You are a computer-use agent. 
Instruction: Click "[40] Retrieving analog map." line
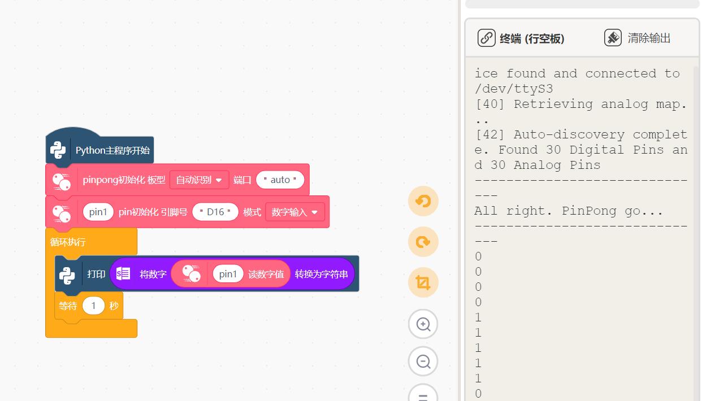click(580, 104)
